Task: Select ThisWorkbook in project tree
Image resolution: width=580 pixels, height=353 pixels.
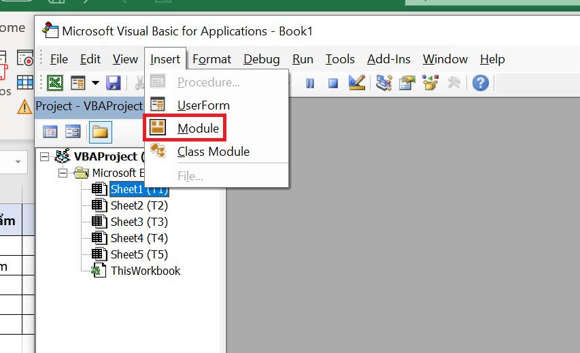Action: pos(146,271)
